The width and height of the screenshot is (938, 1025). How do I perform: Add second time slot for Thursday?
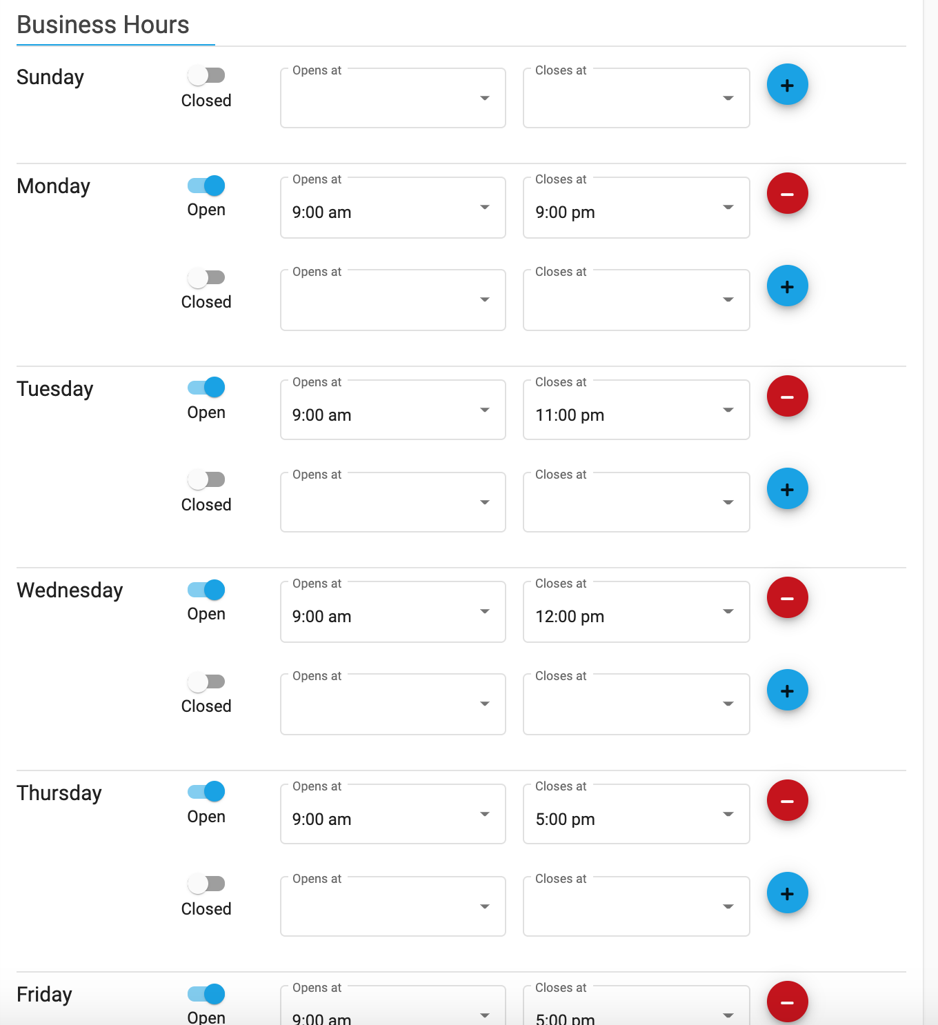(787, 893)
